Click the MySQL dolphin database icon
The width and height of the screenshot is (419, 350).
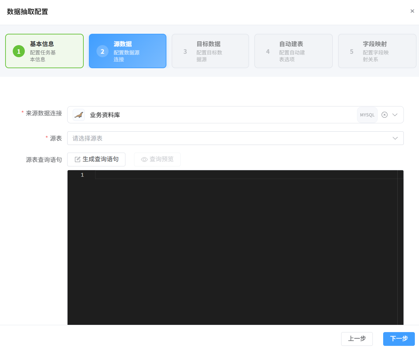79,115
